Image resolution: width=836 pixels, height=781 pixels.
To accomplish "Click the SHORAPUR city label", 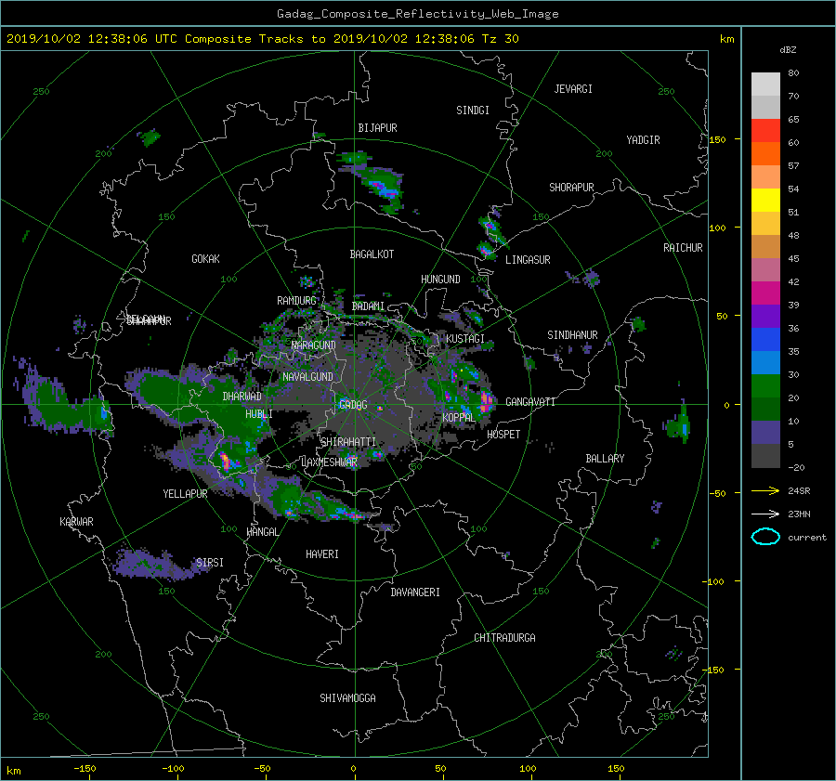I will [x=571, y=187].
